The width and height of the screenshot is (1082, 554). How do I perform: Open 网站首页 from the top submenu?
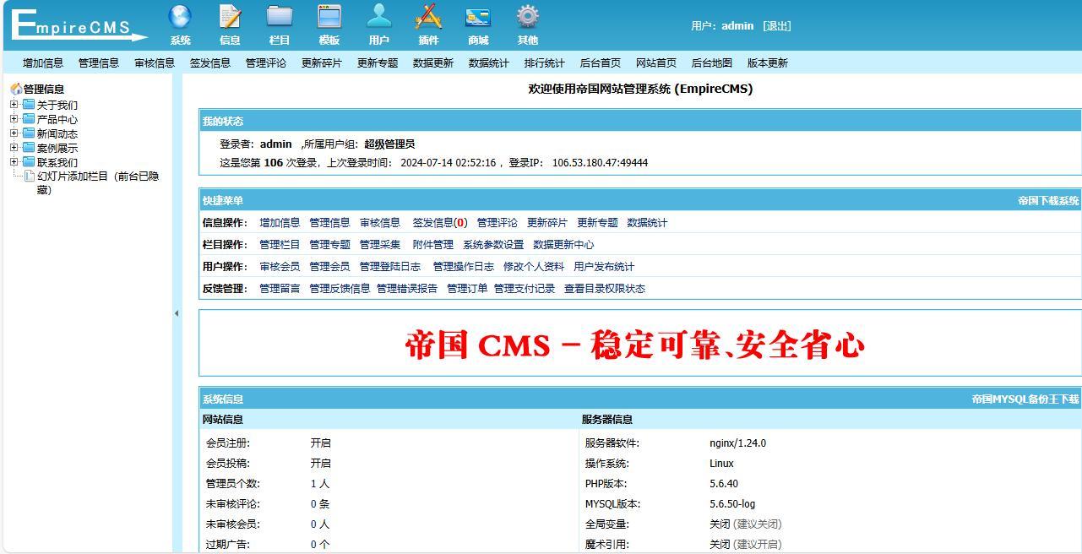656,63
